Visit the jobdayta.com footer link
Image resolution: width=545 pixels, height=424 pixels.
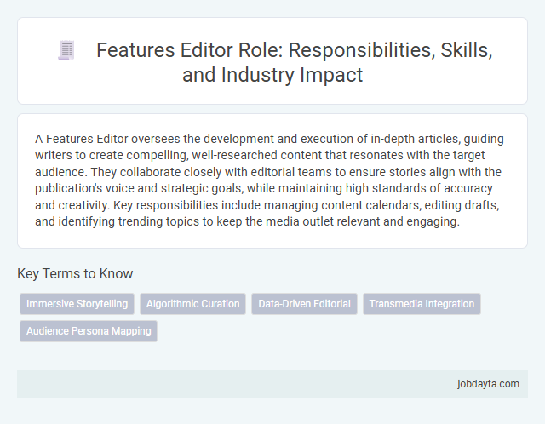coord(488,384)
